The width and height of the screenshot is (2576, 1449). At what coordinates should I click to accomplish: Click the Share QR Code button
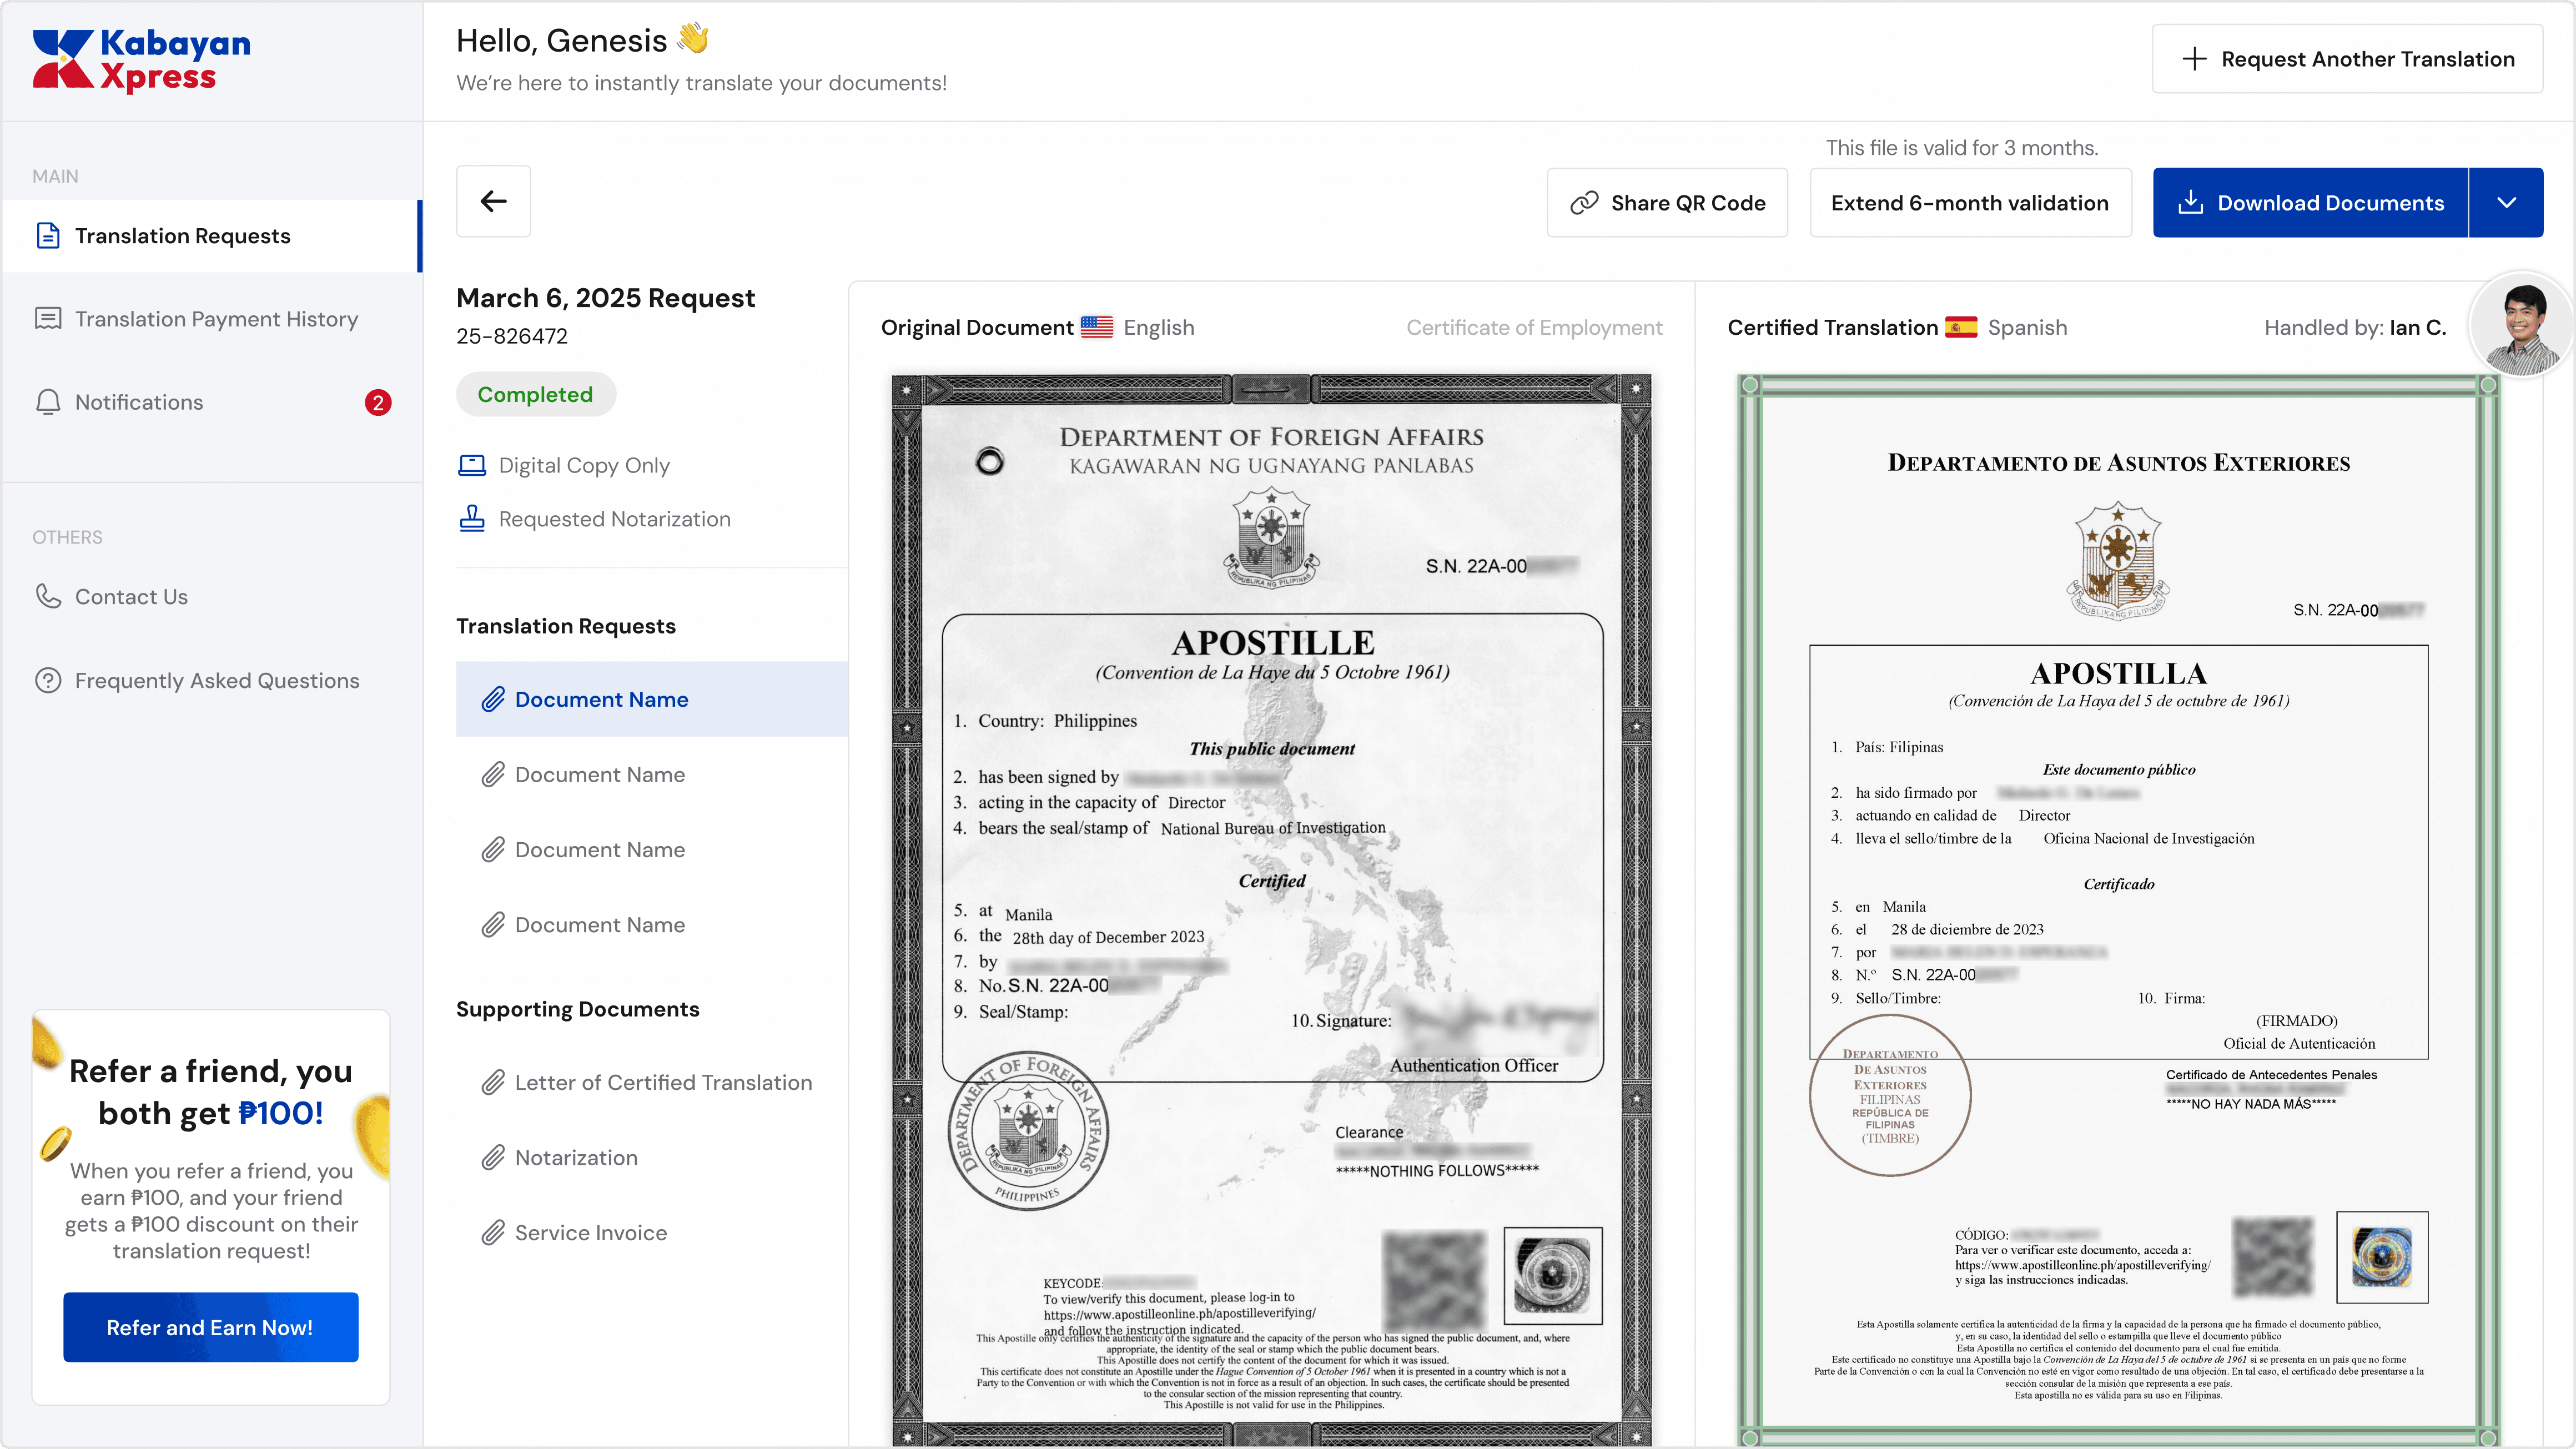[1667, 203]
